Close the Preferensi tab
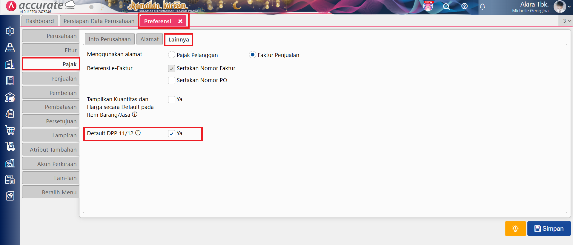 point(180,21)
